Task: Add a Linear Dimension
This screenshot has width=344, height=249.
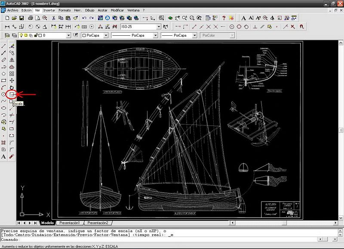Action: pyautogui.click(x=7, y=27)
